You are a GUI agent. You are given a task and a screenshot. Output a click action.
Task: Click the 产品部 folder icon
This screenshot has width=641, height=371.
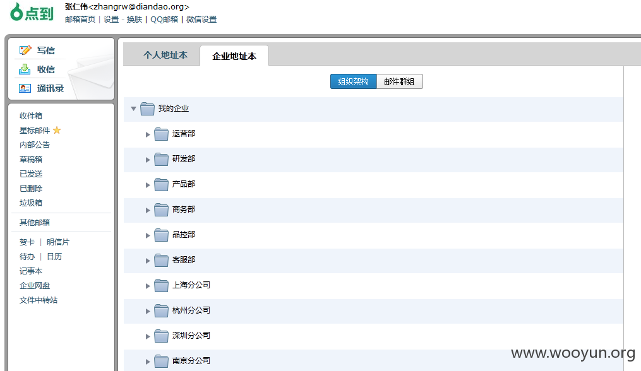click(161, 185)
